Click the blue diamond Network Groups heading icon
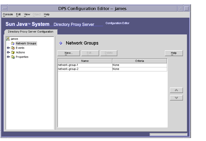Screen dimensions: 206x141 click(x=61, y=43)
